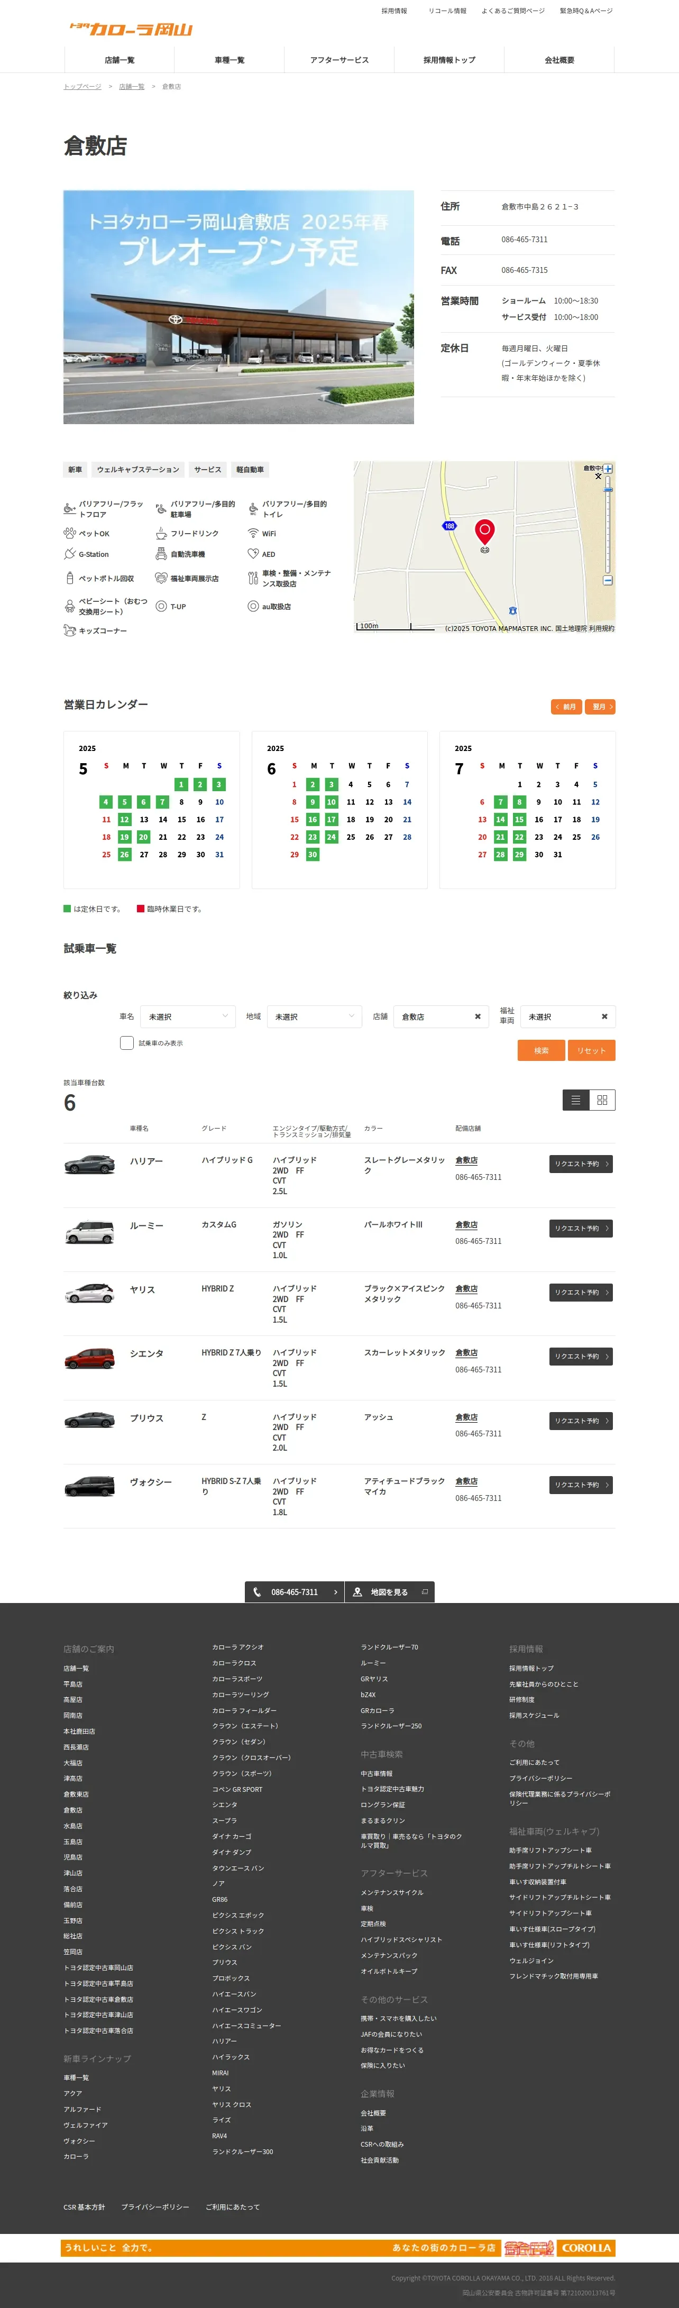
Task: Click the バリアフリー/多目的駐車場 icon
Action: 161,509
